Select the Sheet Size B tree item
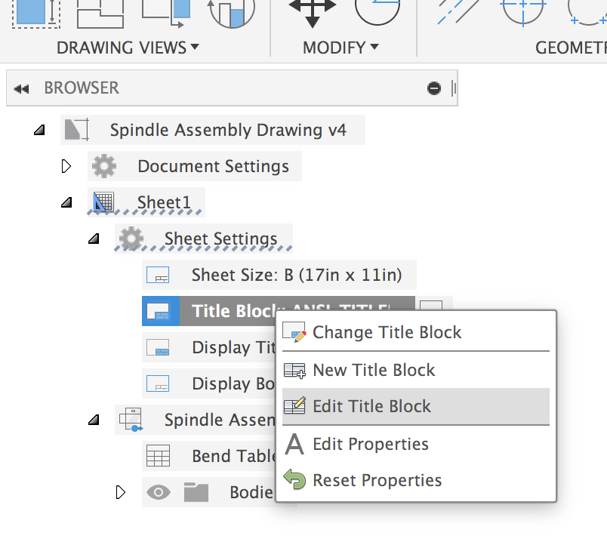Image resolution: width=607 pixels, height=539 pixels. coord(279,275)
